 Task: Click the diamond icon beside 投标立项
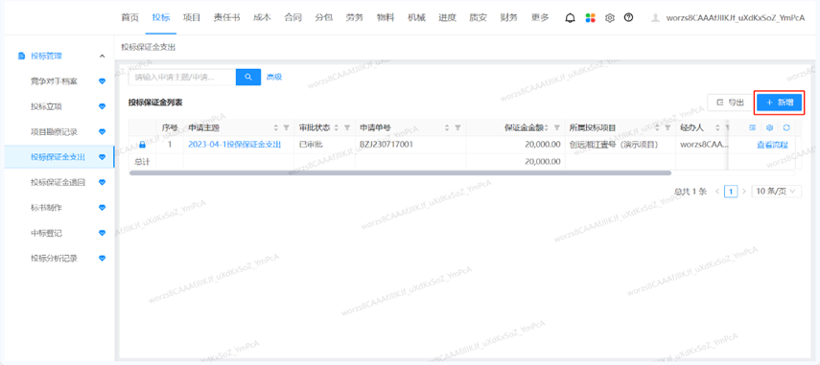(103, 106)
